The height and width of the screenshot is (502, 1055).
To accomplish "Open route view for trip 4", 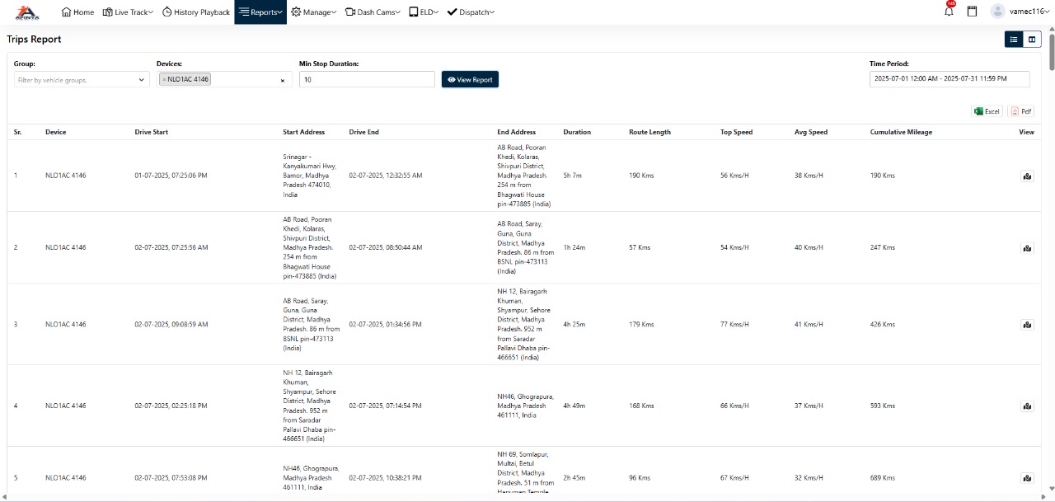I will (1026, 406).
